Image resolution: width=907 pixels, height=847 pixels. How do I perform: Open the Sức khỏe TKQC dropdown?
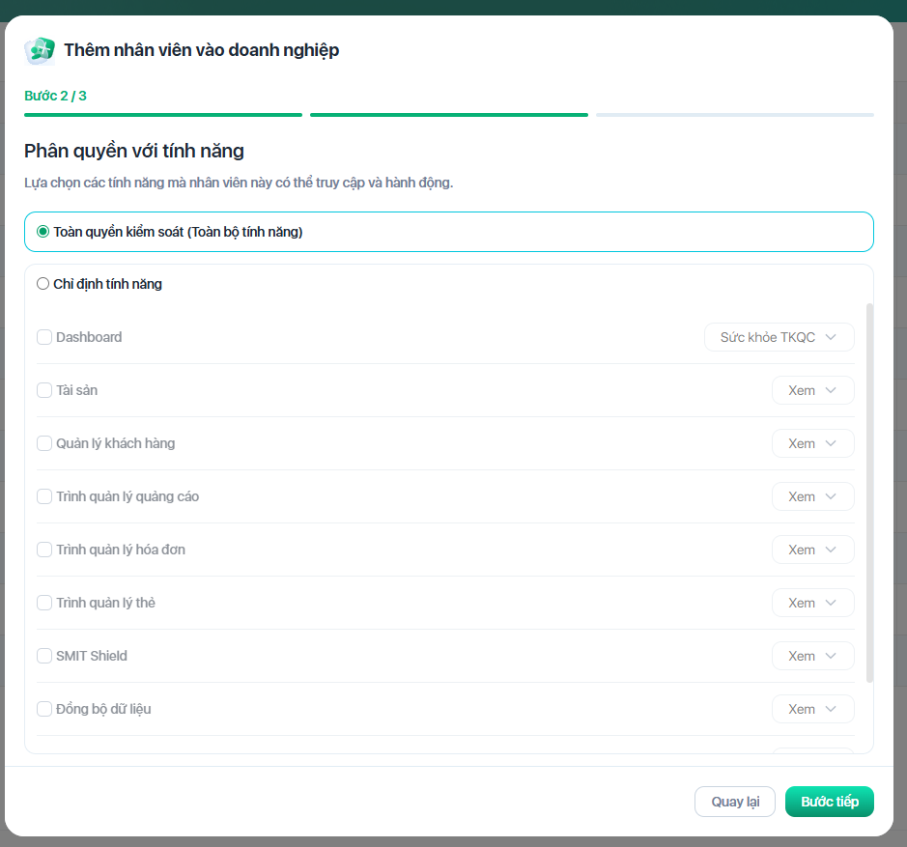pyautogui.click(x=779, y=337)
